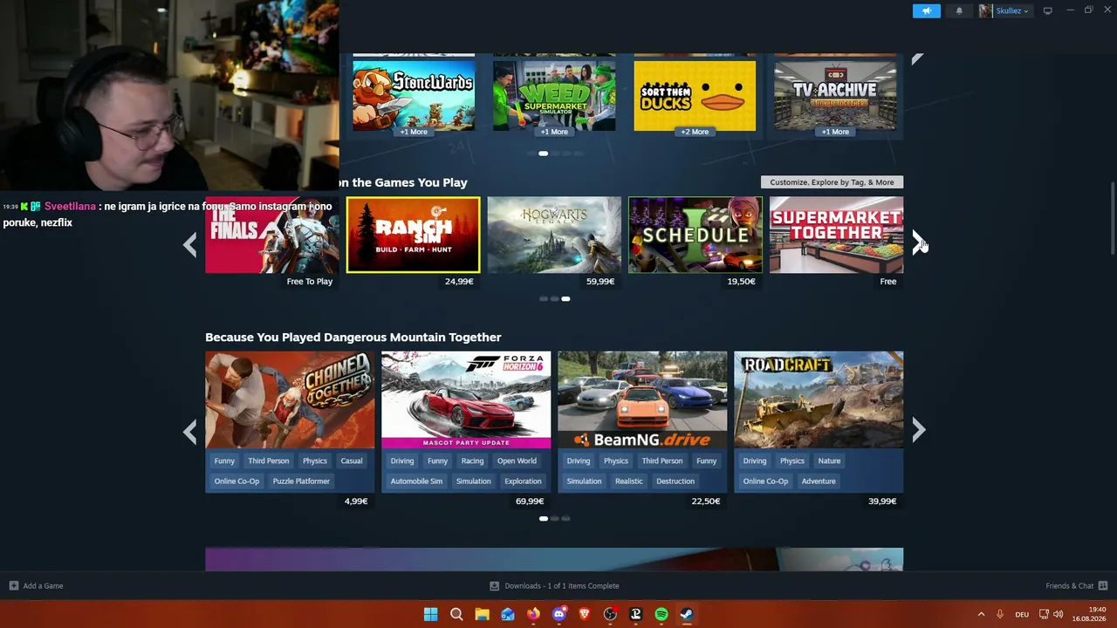
Task: Go to previous Dangerous Mountain Together recommendations
Action: pos(189,431)
